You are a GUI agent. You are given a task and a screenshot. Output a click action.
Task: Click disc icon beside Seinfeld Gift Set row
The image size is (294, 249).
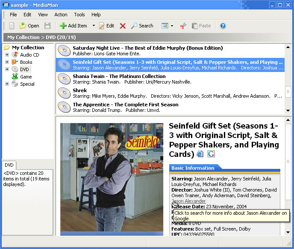[x=64, y=65]
